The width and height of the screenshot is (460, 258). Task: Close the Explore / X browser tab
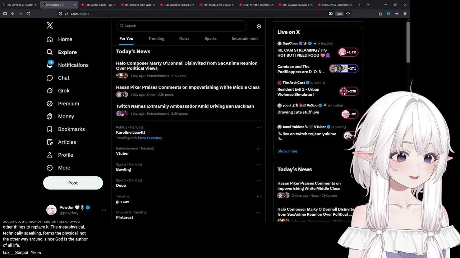click(75, 5)
